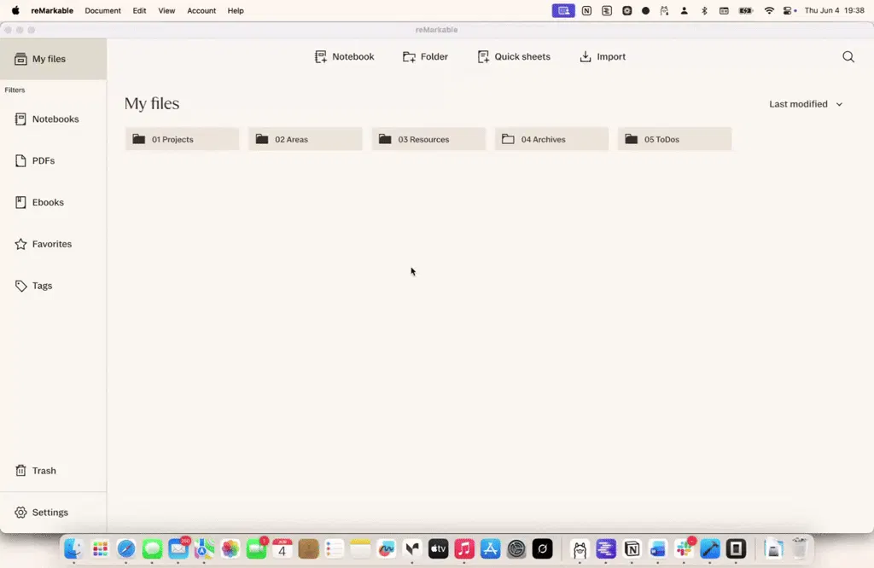Open Control Center in menu bar
Image resolution: width=874 pixels, height=568 pixels.
point(790,10)
